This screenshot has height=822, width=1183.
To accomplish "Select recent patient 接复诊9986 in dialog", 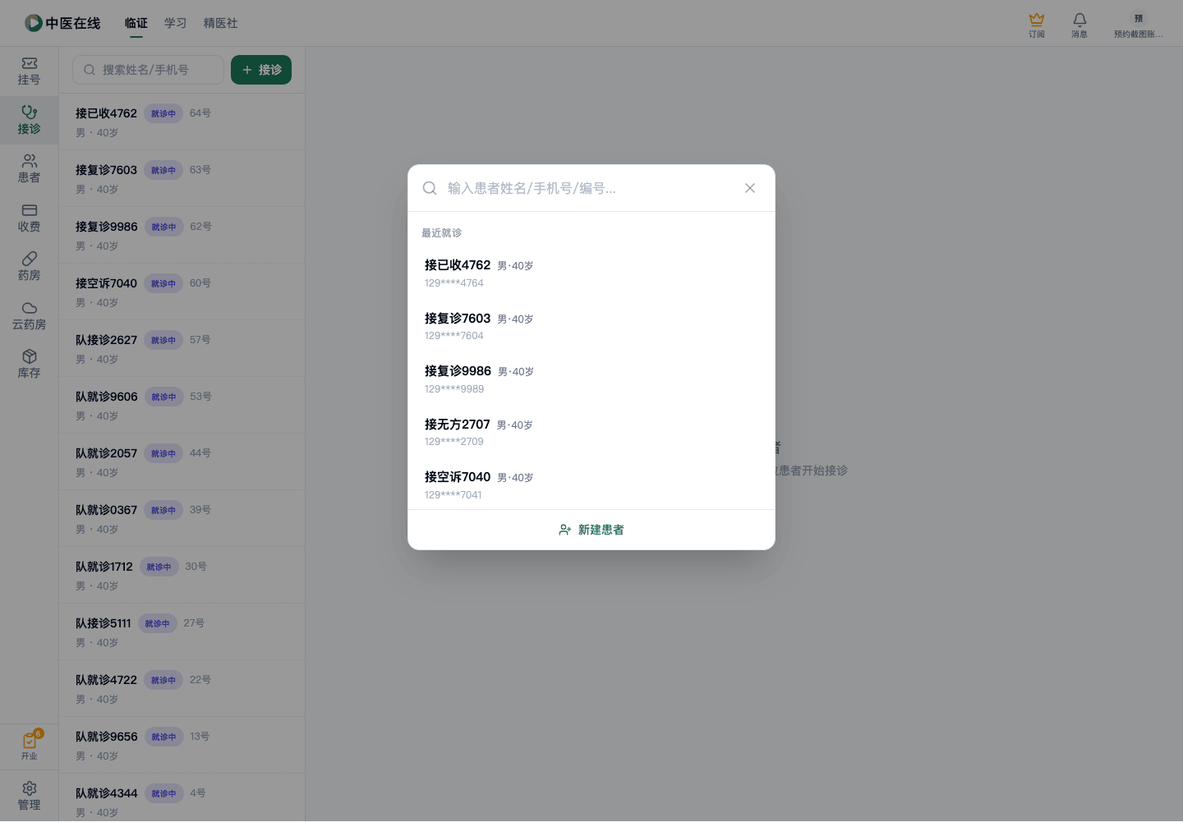I will point(591,379).
